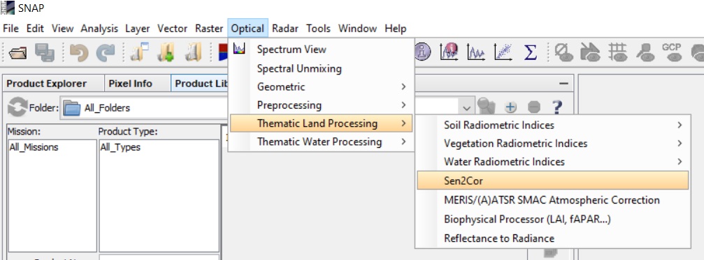Open the Radar menu
This screenshot has height=260, width=704.
click(285, 28)
